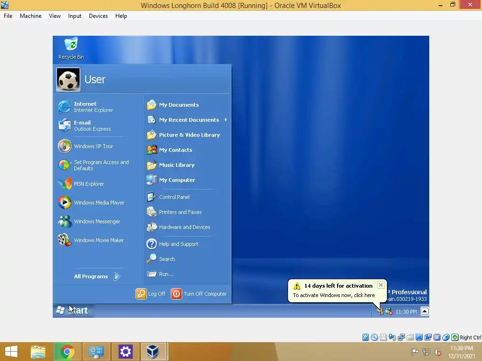The width and height of the screenshot is (482, 361).
Task: Open the gear settings app on host taskbar
Action: (x=125, y=352)
